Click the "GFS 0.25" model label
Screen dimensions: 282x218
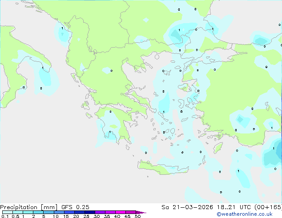coord(75,207)
